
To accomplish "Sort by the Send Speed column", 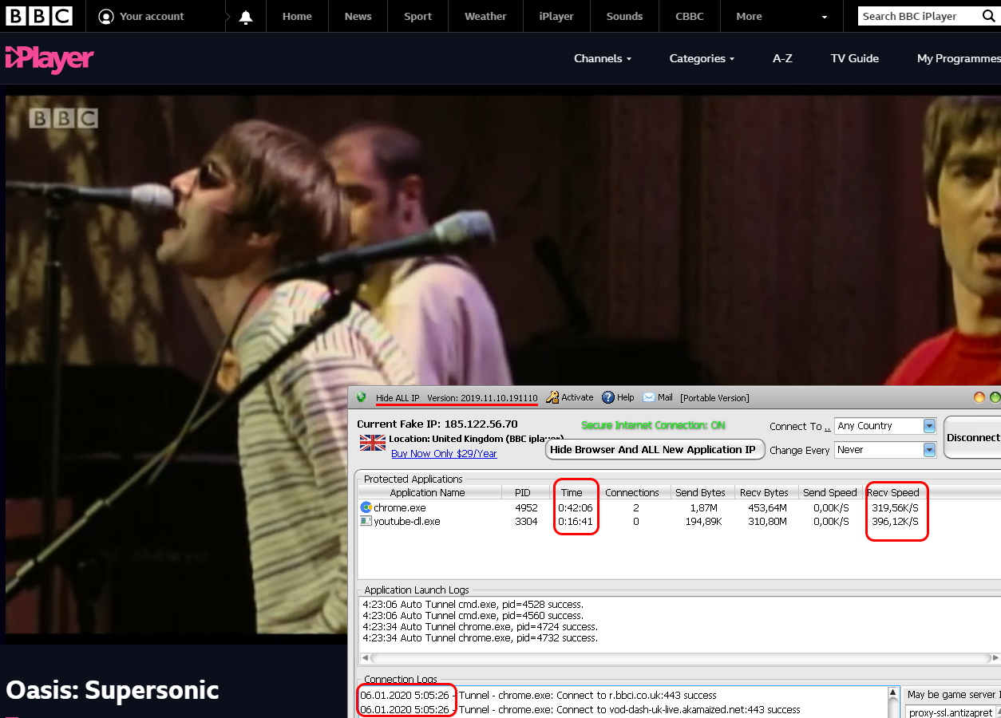I will point(830,493).
